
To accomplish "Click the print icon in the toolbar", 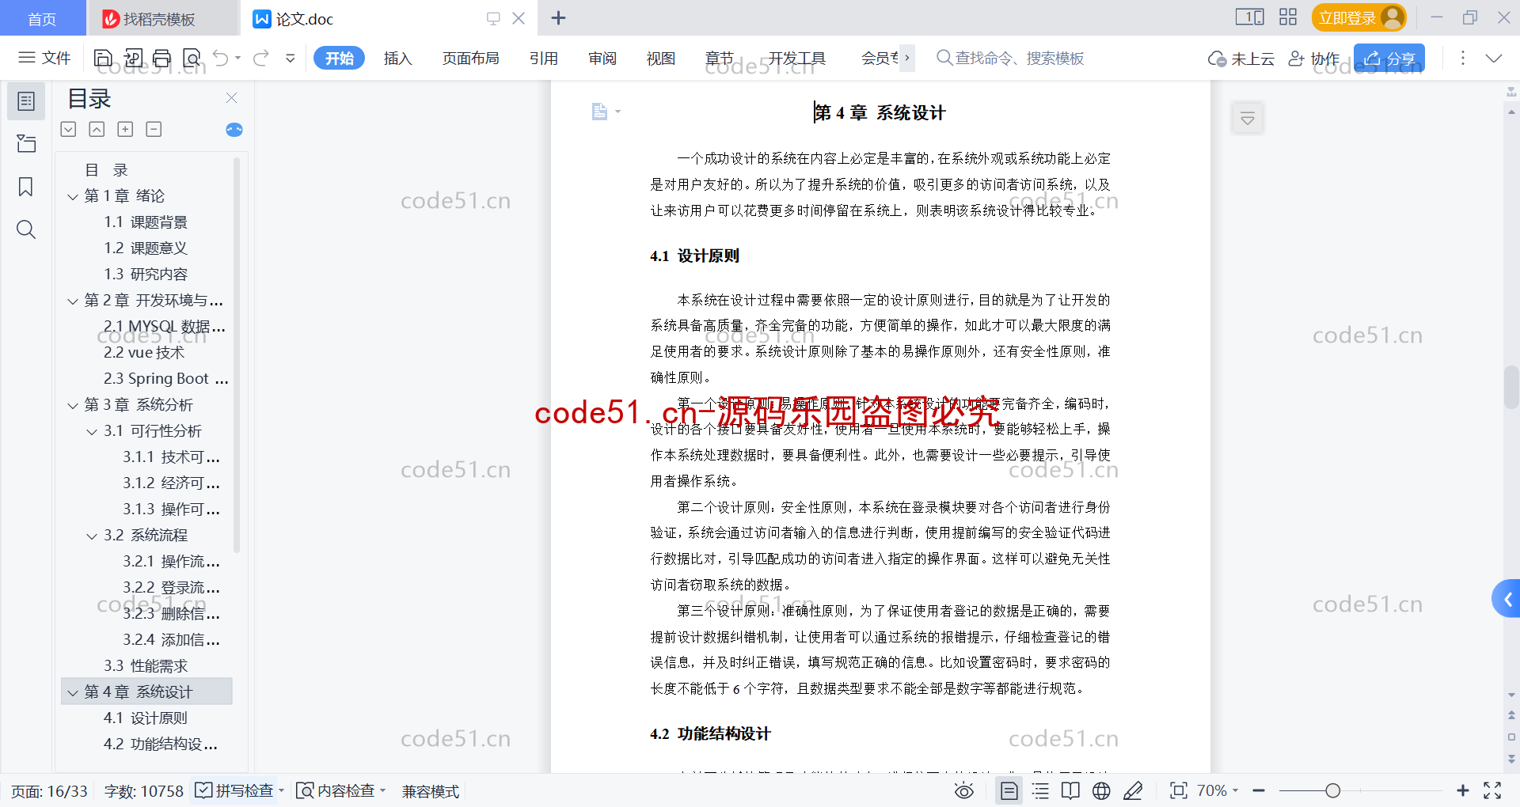I will point(161,58).
